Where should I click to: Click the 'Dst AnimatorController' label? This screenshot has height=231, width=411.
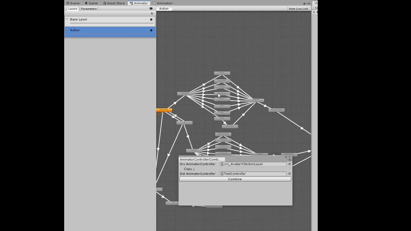click(197, 174)
